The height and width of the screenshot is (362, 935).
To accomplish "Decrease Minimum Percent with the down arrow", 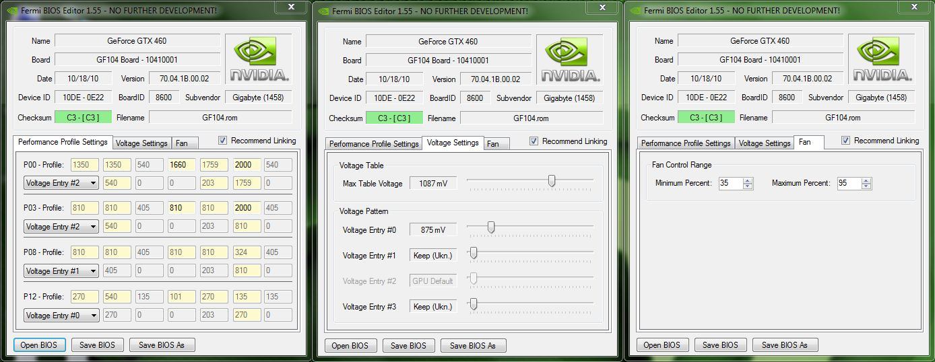I will pos(748,186).
